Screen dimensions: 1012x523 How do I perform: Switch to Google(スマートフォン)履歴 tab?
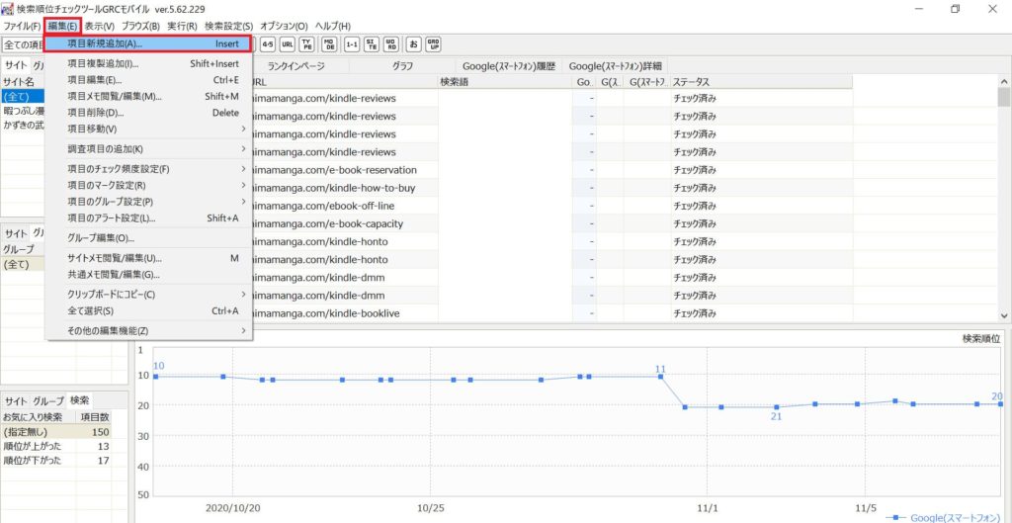[x=509, y=66]
